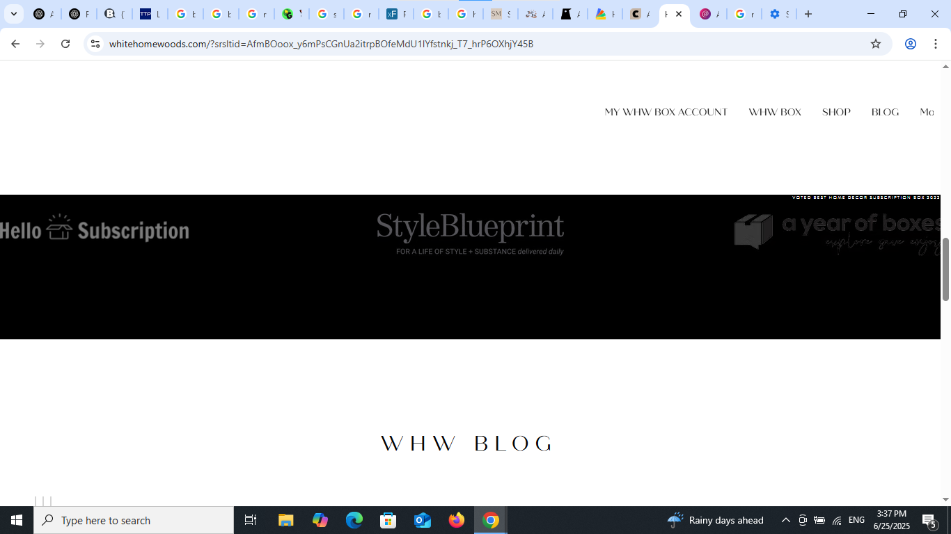Click the Hello Subscription logo
Screen dimensions: 951x534
coord(94,228)
